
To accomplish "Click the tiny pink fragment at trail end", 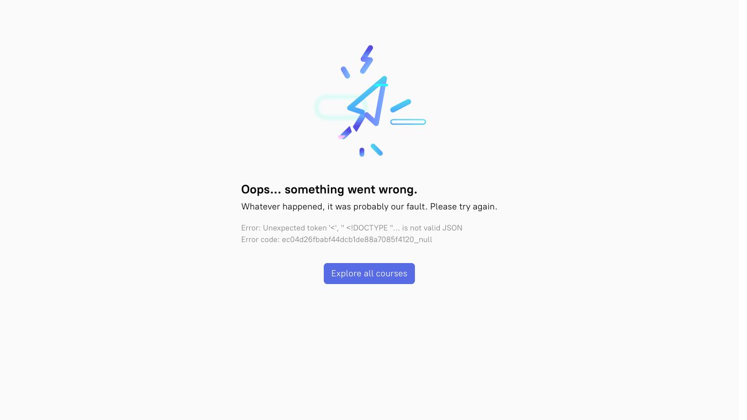I will pos(341,137).
